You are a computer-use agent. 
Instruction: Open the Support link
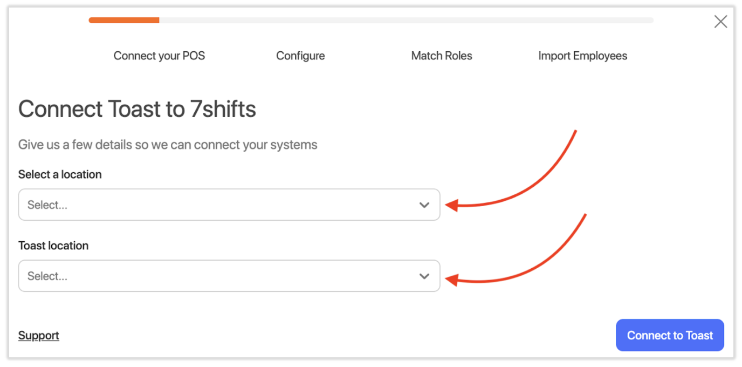pos(38,335)
